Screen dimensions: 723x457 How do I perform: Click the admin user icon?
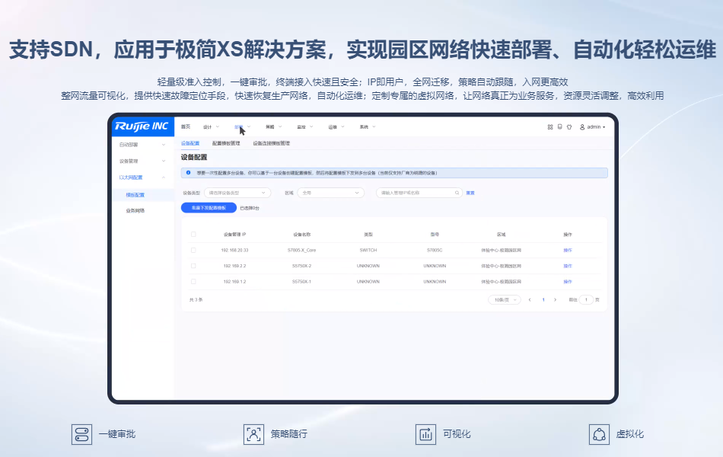point(583,127)
